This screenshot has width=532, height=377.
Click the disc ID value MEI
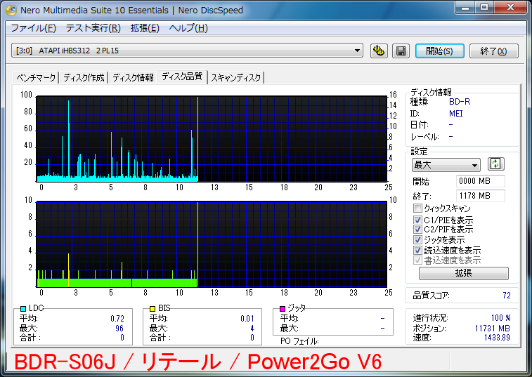coord(455,114)
